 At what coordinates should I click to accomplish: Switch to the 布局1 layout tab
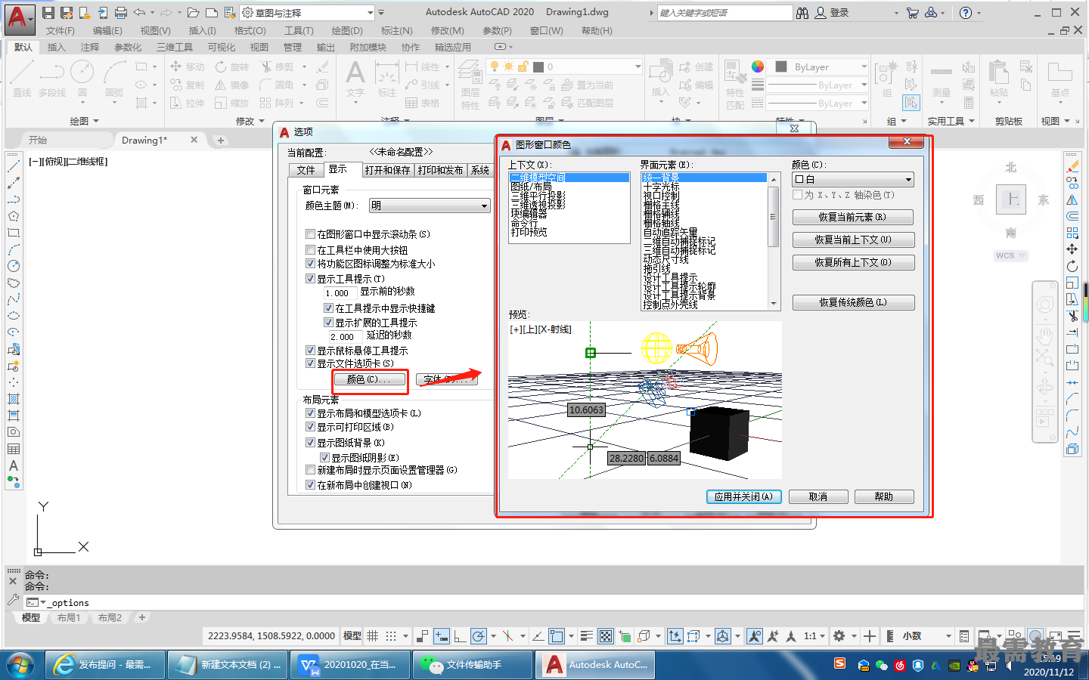click(x=69, y=618)
